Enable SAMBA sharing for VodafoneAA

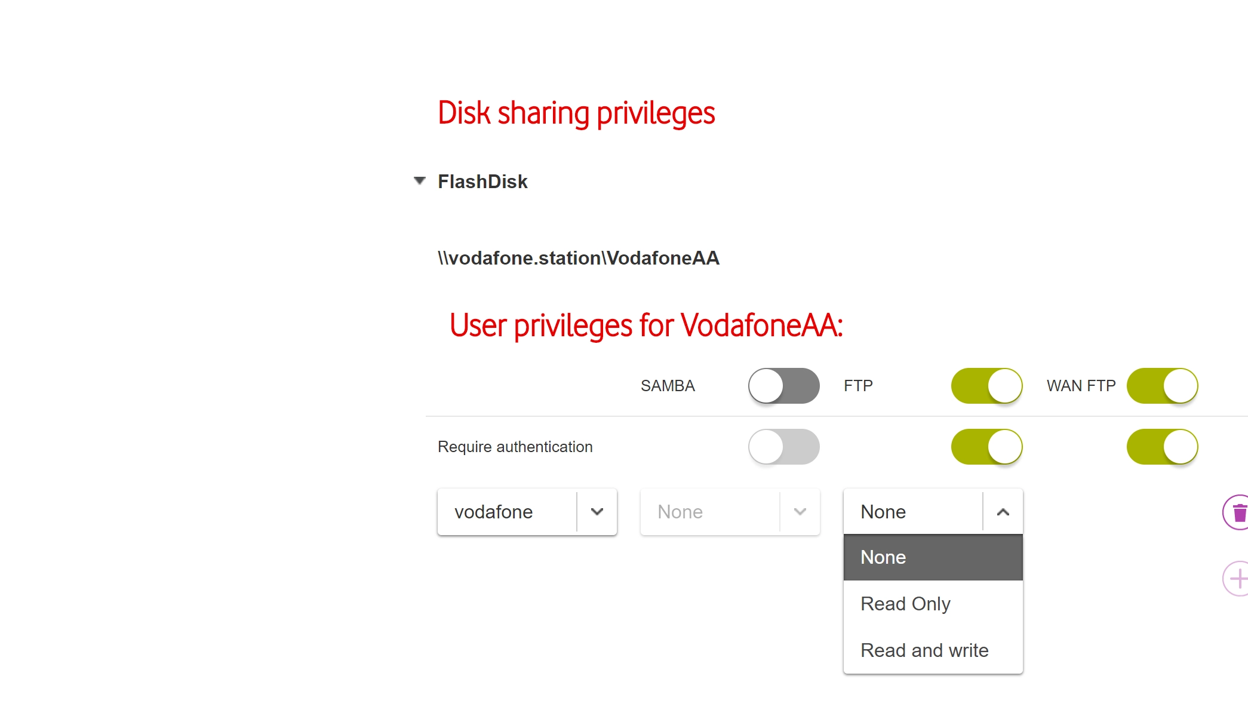pos(783,386)
